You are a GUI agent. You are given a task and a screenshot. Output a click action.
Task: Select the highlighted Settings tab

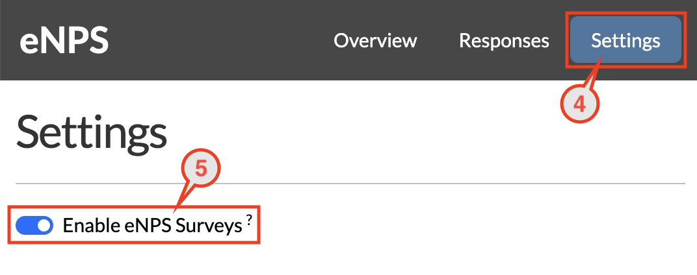[625, 40]
